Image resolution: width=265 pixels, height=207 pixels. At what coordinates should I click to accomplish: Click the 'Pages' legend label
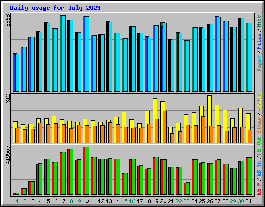coord(259,63)
